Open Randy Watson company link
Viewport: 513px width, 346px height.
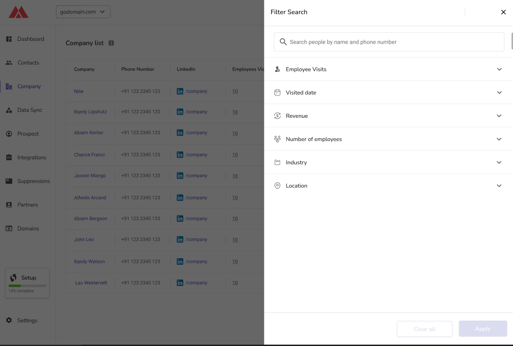point(89,261)
